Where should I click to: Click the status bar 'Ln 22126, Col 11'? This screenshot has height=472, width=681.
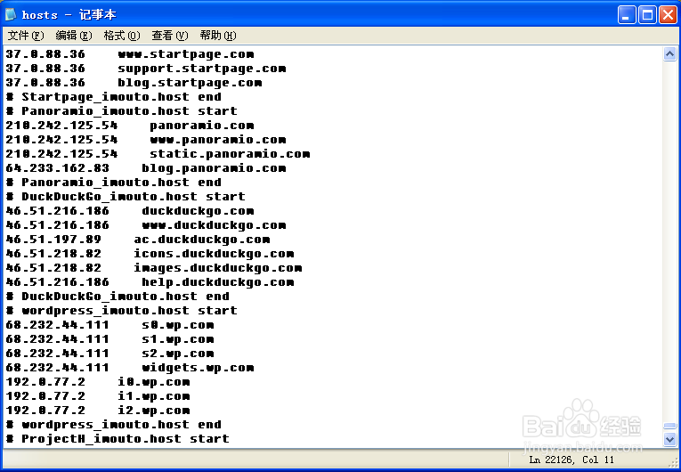(x=572, y=460)
